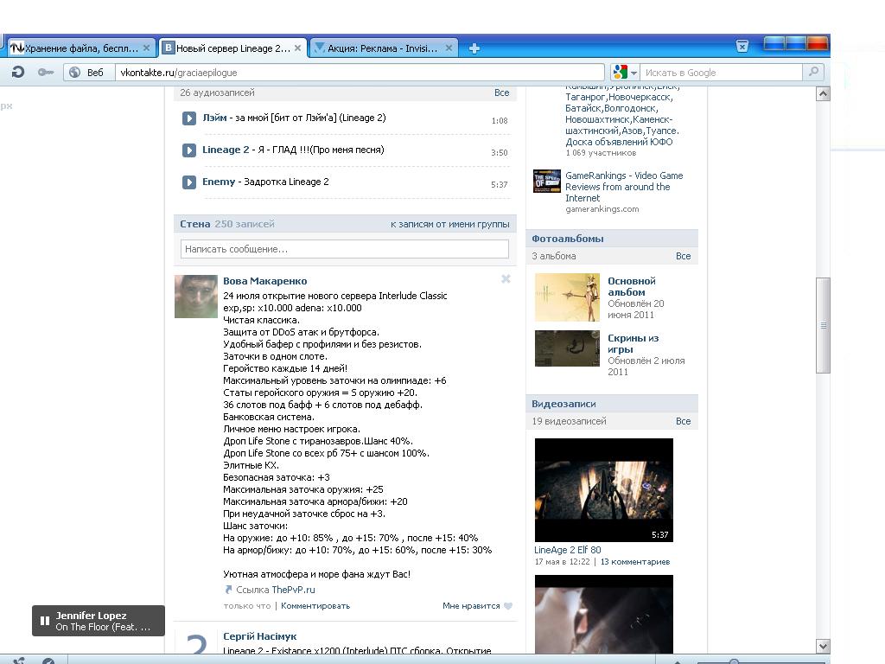Delete Вова Макаренко's wall post with the X

pos(506,279)
